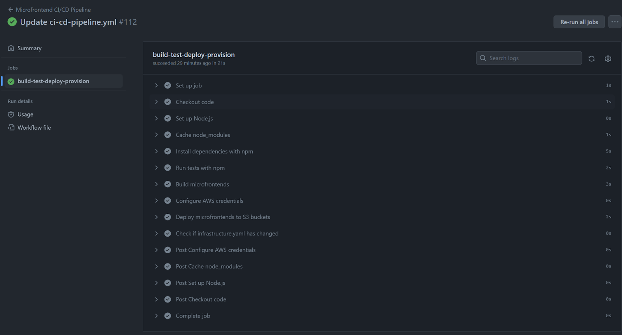622x335 pixels.
Task: Open the log settings gear icon
Action: [608, 59]
